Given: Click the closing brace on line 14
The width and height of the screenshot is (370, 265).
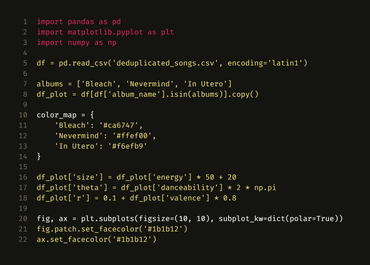Looking at the screenshot, I should (39, 156).
